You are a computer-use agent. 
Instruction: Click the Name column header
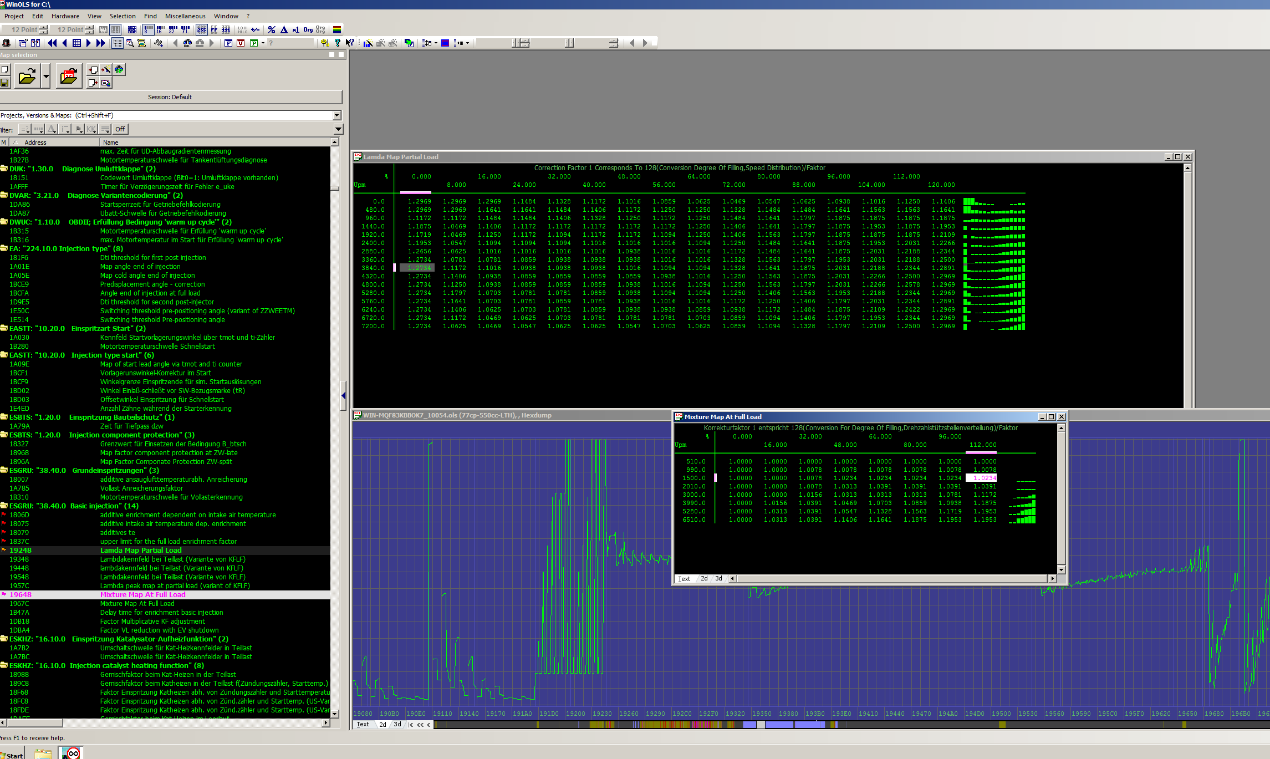(215, 142)
